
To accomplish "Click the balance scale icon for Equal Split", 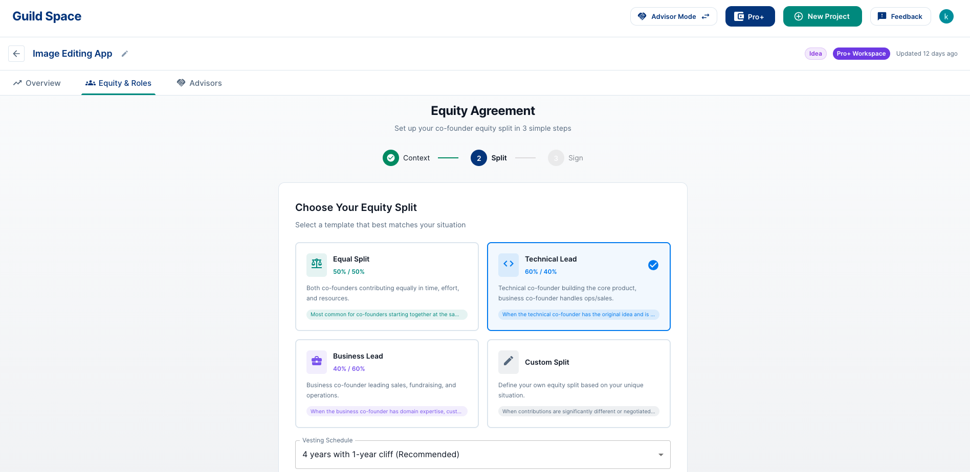I will pos(317,264).
